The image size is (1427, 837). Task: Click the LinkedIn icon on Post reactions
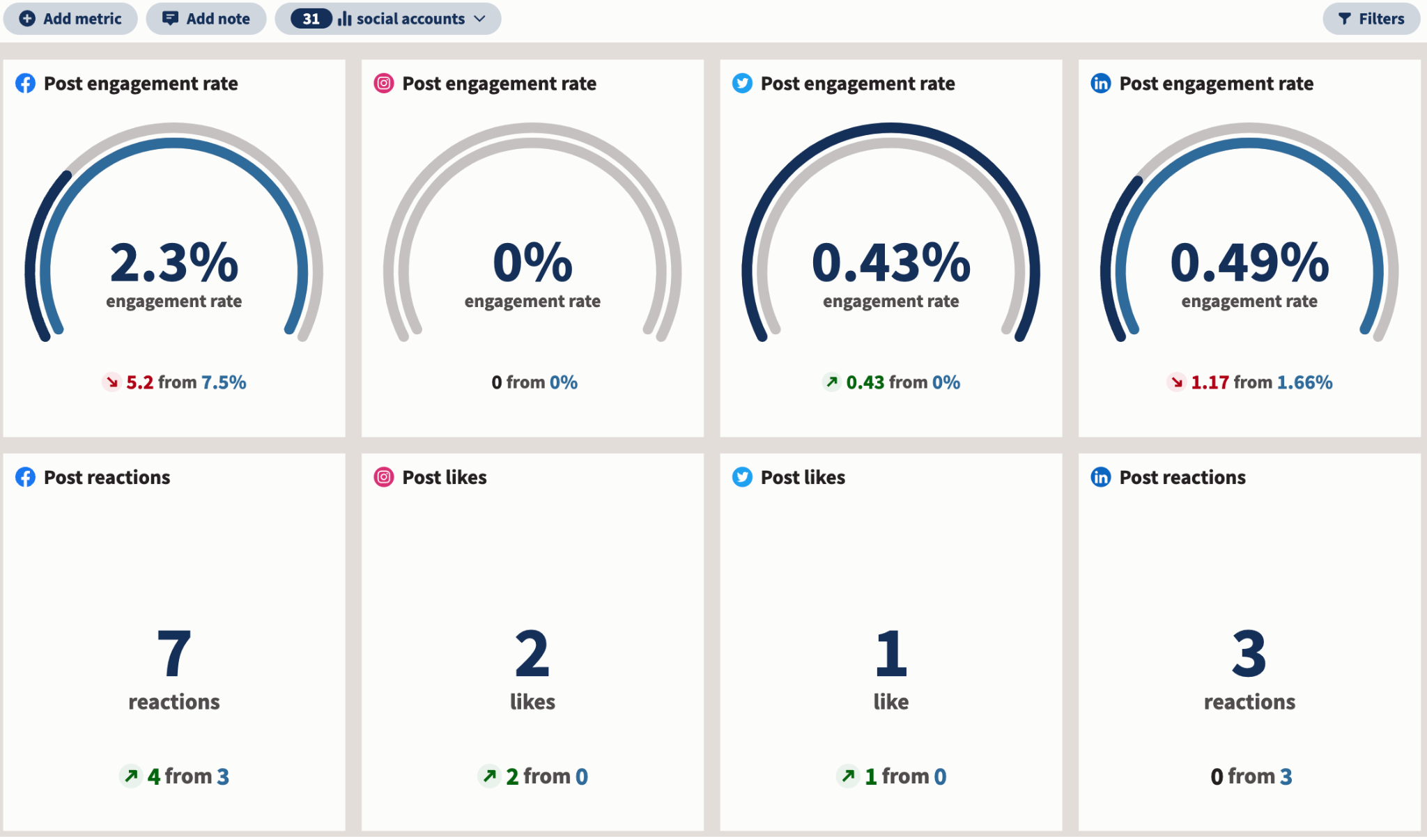[1100, 477]
